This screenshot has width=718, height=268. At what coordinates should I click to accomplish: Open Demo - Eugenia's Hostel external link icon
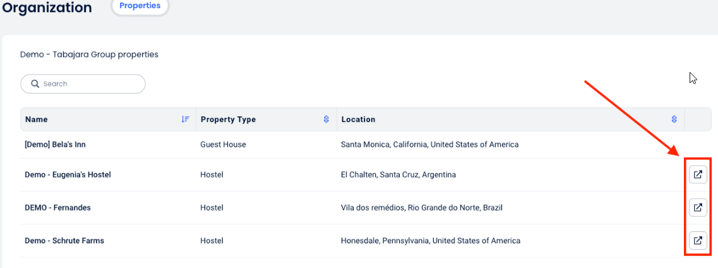tap(698, 174)
